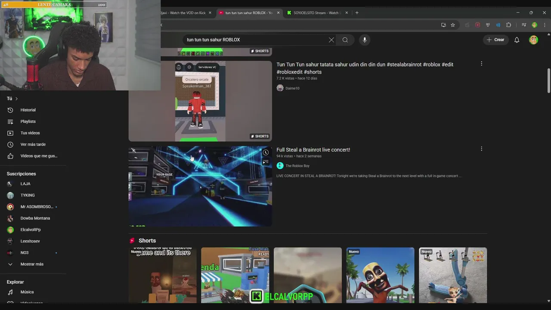Bookmark this page with star icon

(x=453, y=25)
